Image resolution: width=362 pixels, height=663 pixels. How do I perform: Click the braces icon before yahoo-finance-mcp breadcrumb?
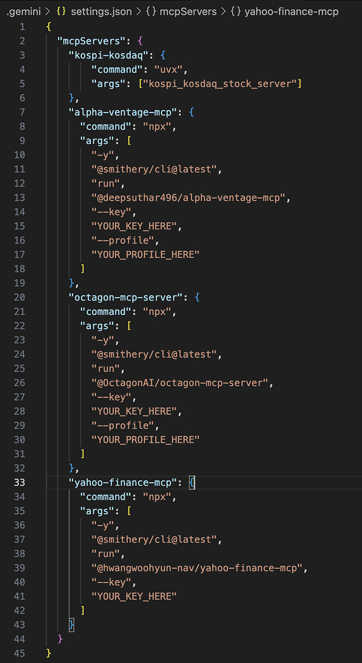tap(236, 11)
